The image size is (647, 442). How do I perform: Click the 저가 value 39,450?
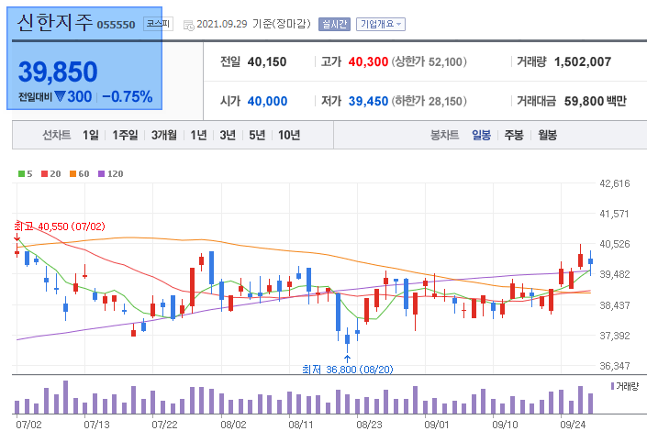(x=368, y=101)
